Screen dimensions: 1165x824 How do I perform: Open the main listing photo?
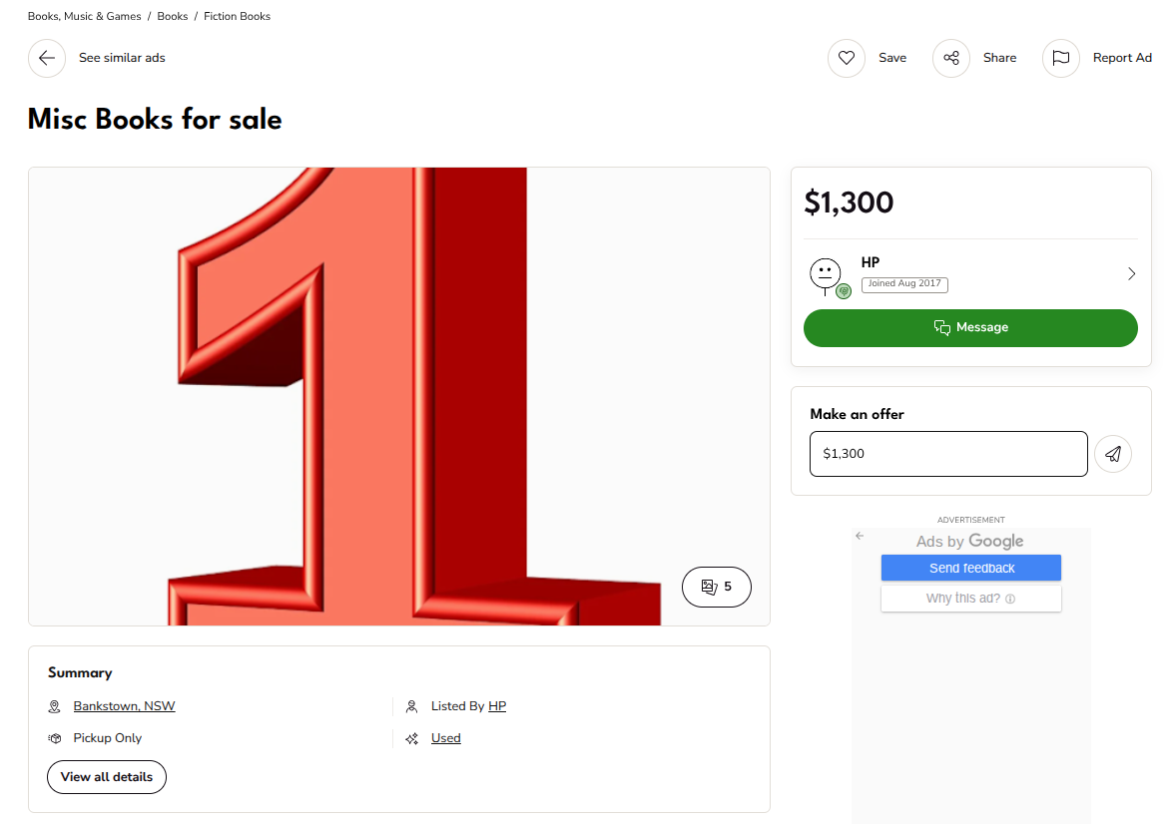pos(399,396)
